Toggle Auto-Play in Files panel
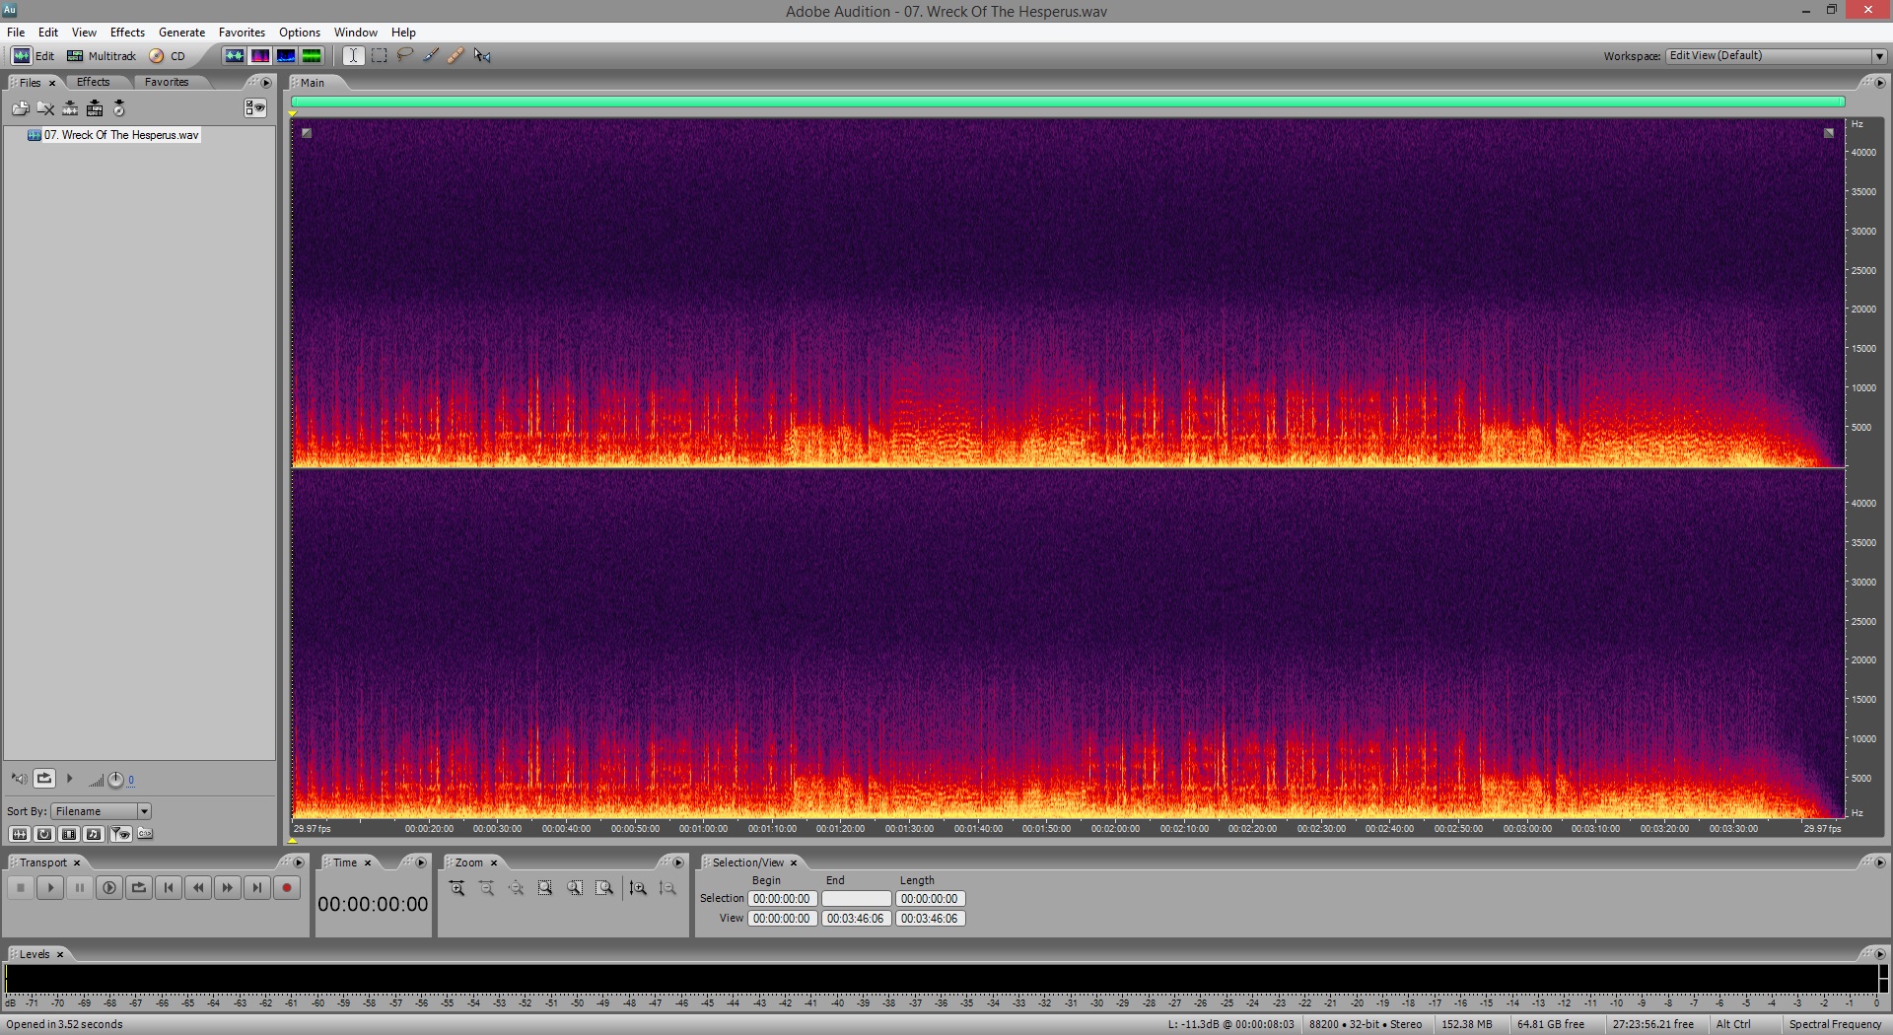 [19, 779]
